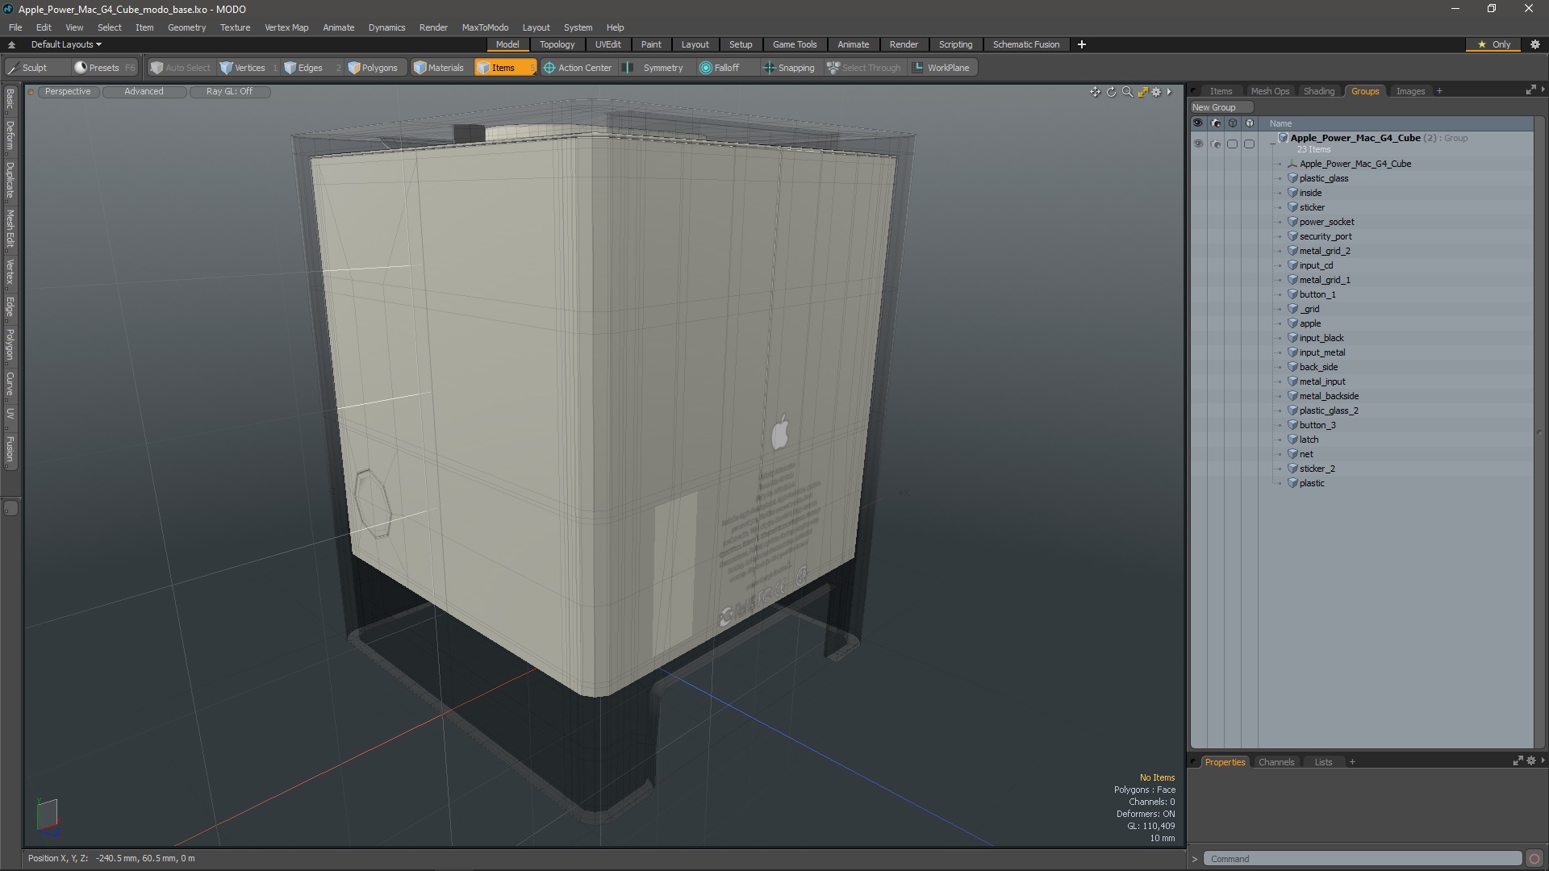
Task: Click the double-arrow icon beside Default Layouts
Action: [x=11, y=44]
